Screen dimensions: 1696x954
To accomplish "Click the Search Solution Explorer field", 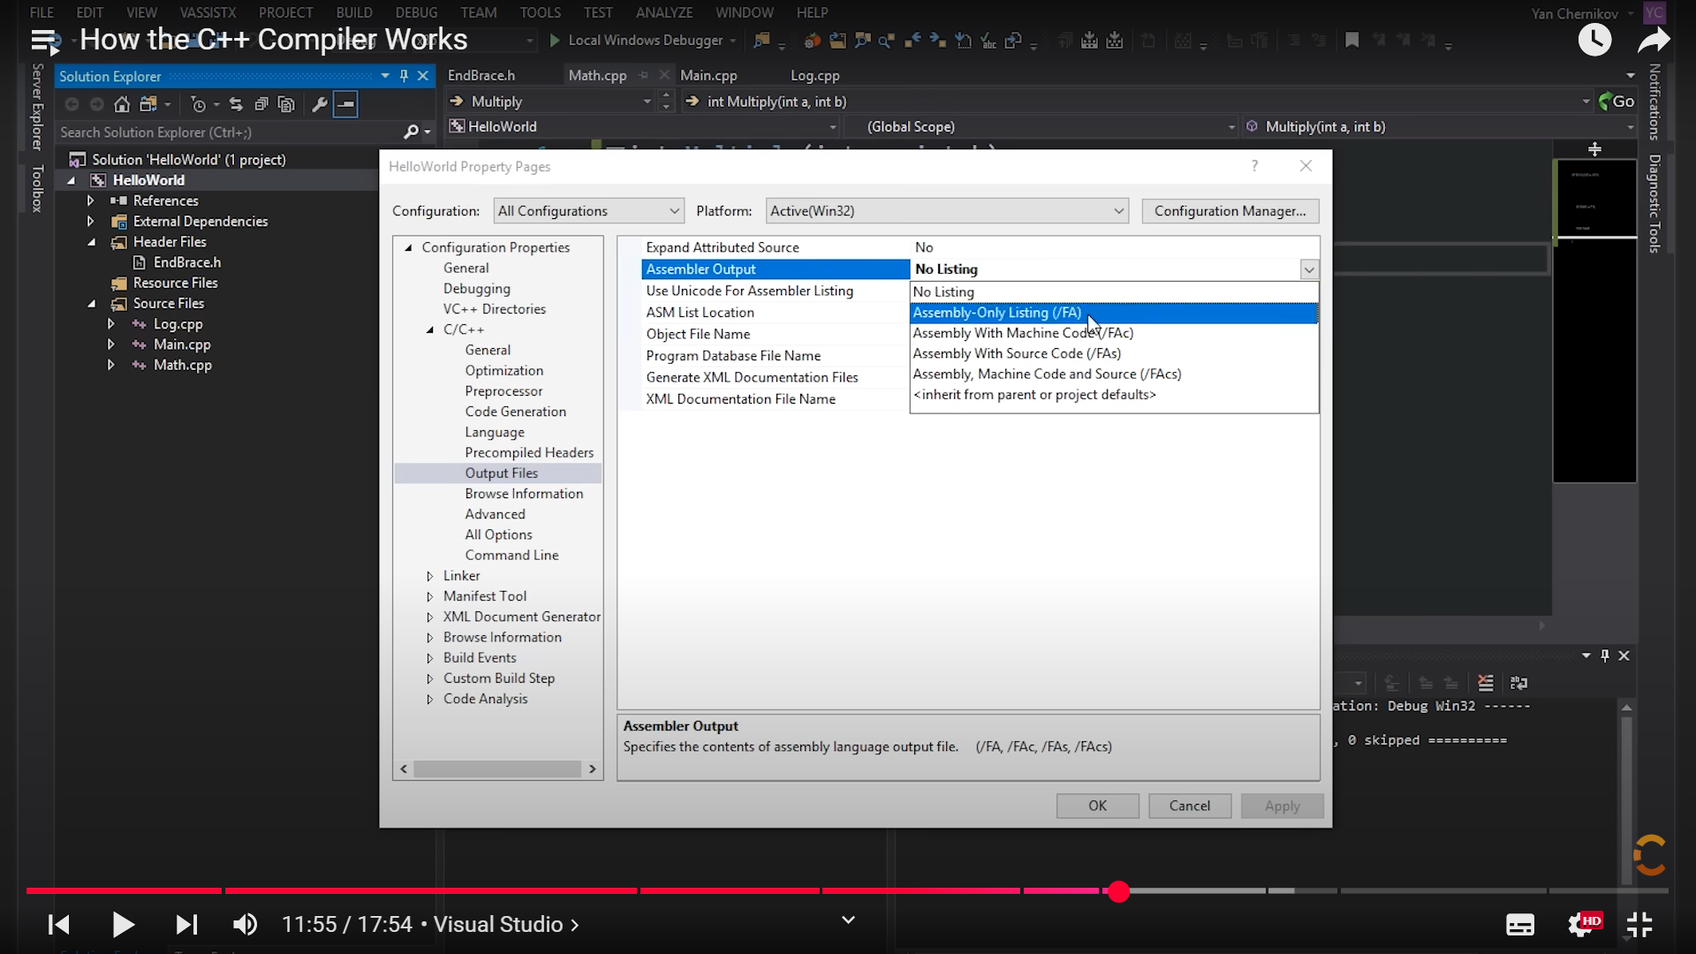I will click(x=230, y=132).
